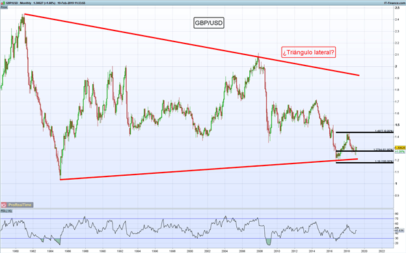The width and height of the screenshot is (406, 253).
Task: Click the 2018 date axis label
Action: coord(347,250)
